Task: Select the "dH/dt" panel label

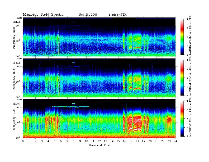Action: pyautogui.click(x=17, y=22)
